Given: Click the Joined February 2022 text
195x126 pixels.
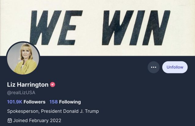Looking at the screenshot, I should coord(37,120).
